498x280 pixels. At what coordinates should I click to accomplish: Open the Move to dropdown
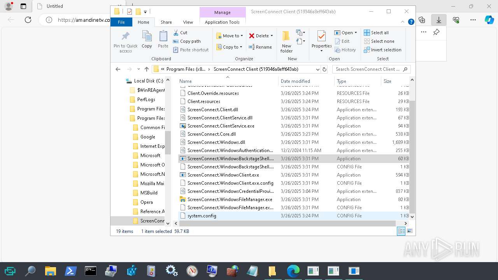tap(230, 36)
